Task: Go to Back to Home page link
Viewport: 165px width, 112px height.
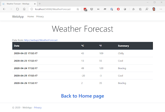Action: pyautogui.click(x=83, y=96)
